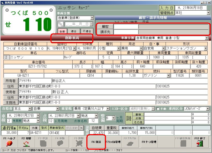Click the 所有者 owner button

(x=11, y=81)
